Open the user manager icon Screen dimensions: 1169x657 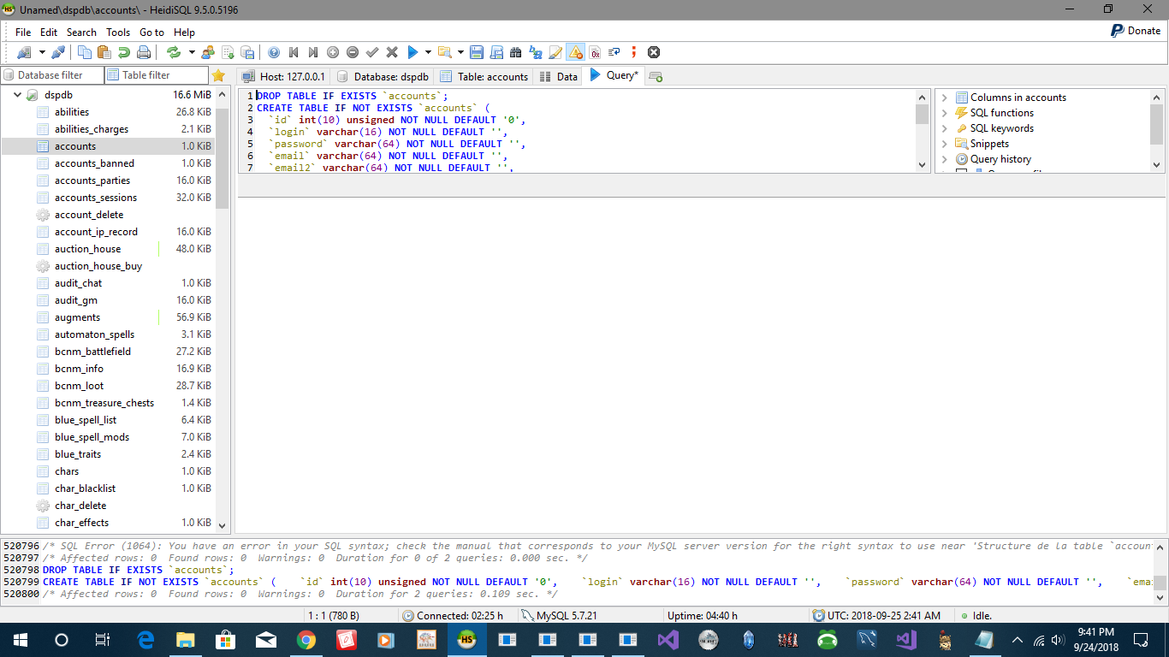pos(207,52)
